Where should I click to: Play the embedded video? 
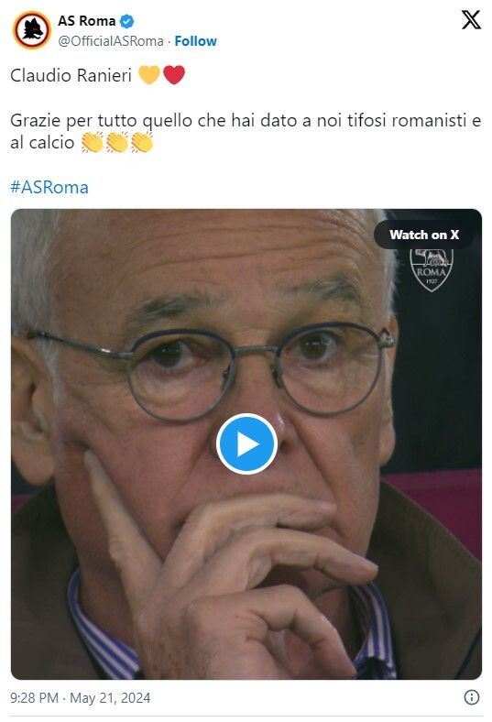(x=246, y=443)
